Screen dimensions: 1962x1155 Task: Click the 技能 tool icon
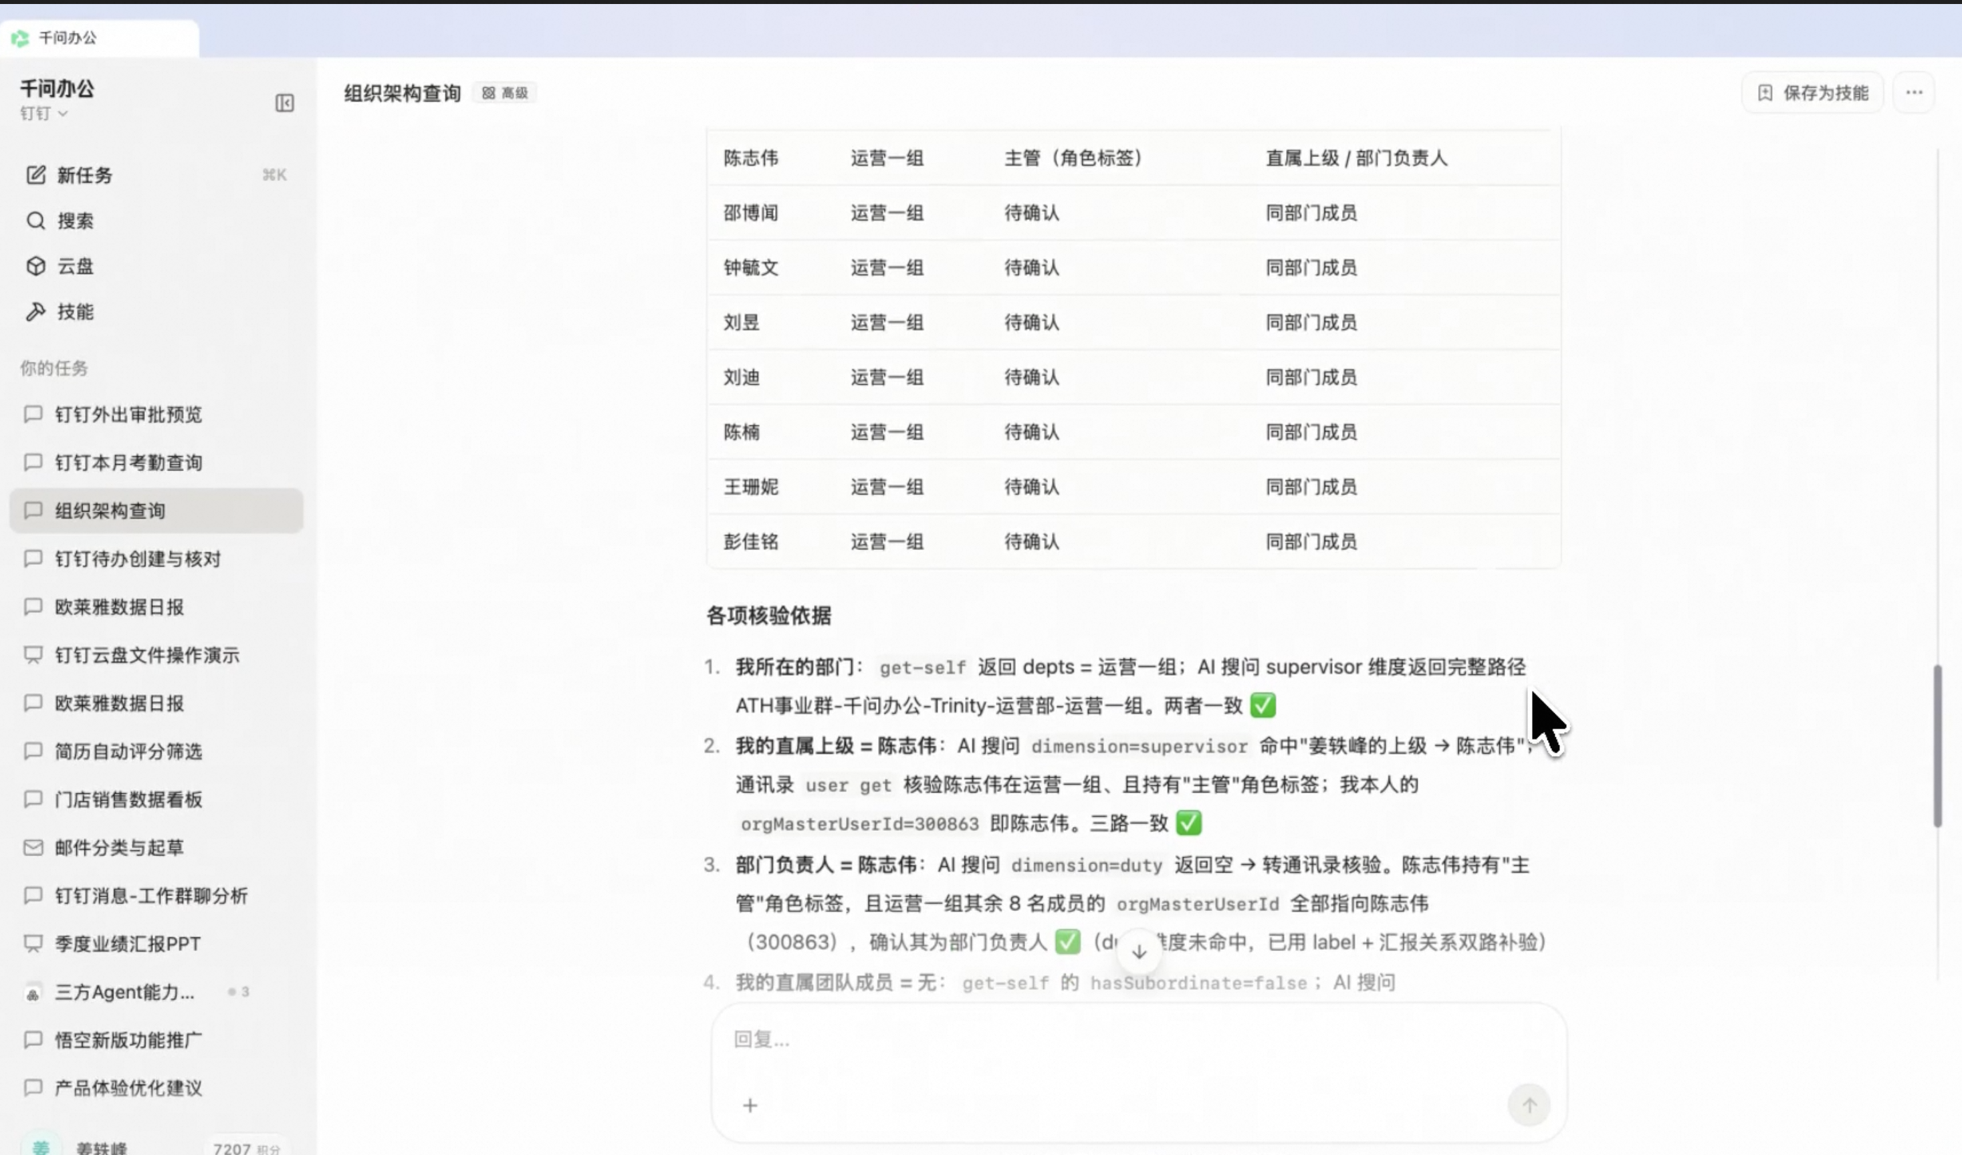(x=36, y=312)
